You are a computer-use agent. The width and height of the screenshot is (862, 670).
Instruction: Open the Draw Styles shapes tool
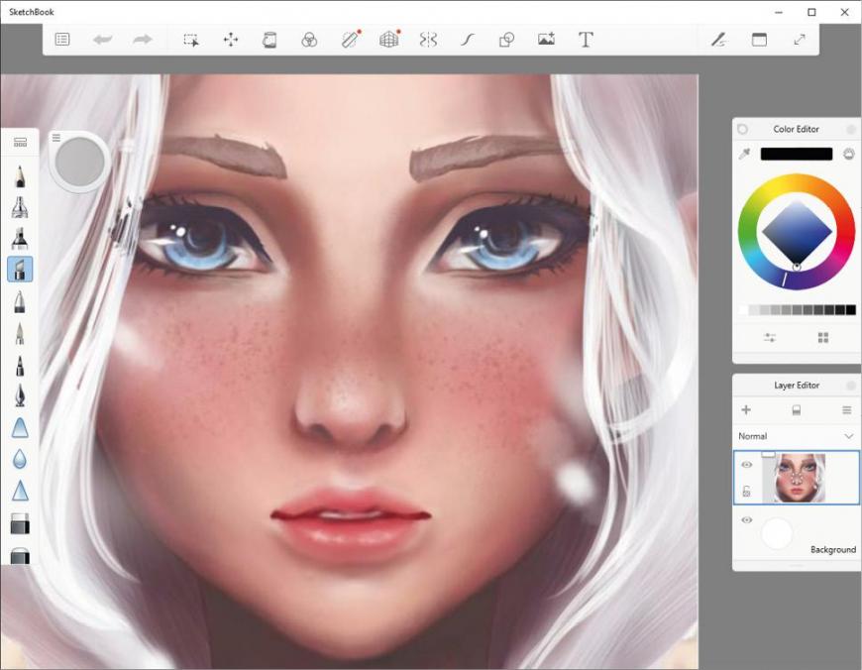(506, 40)
